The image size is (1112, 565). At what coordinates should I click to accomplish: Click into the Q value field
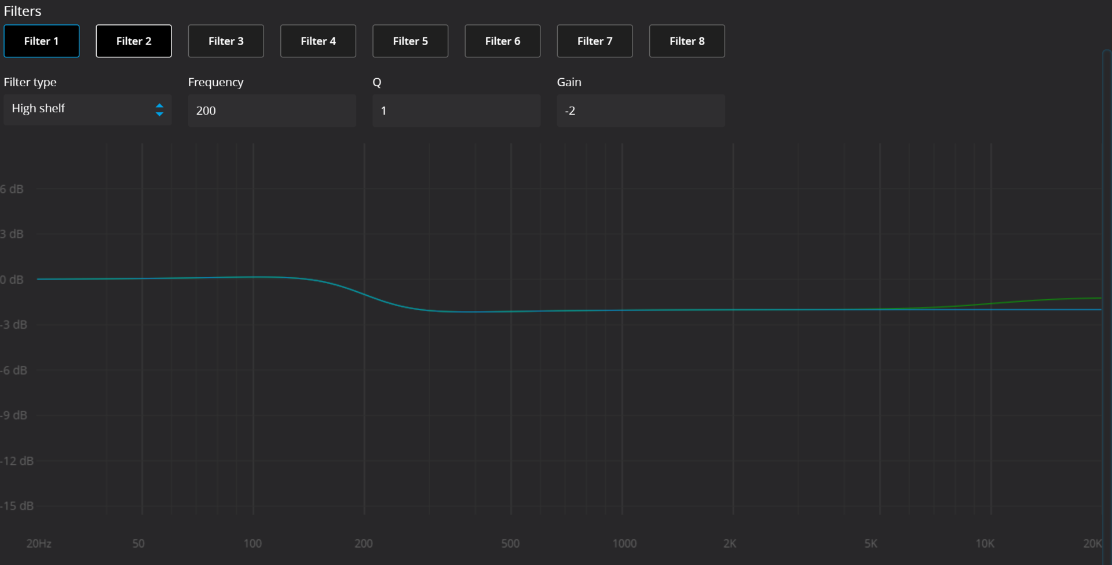pos(456,111)
